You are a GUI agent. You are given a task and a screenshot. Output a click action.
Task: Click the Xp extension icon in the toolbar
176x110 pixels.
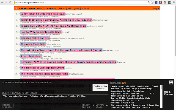coord(169,2)
